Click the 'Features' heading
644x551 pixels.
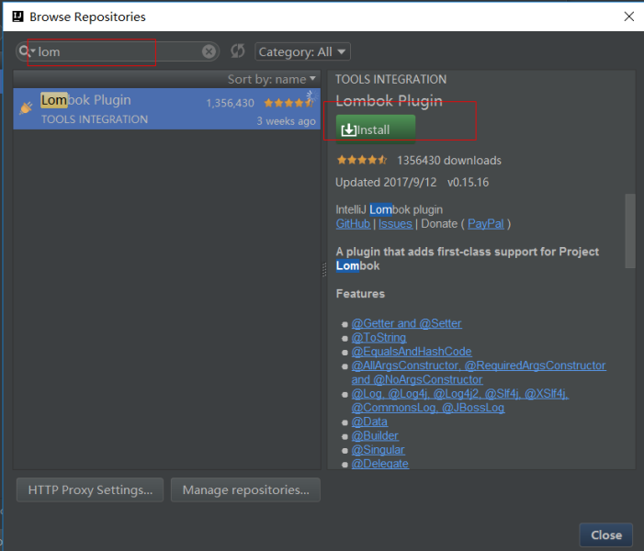click(360, 294)
